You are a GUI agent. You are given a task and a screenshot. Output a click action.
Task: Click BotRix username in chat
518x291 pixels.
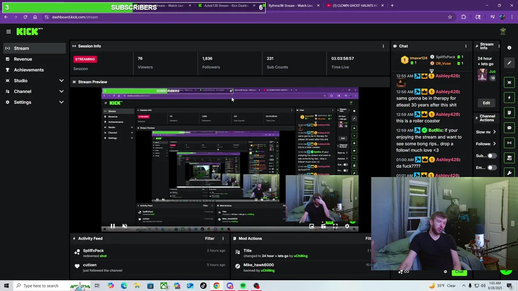[435, 130]
